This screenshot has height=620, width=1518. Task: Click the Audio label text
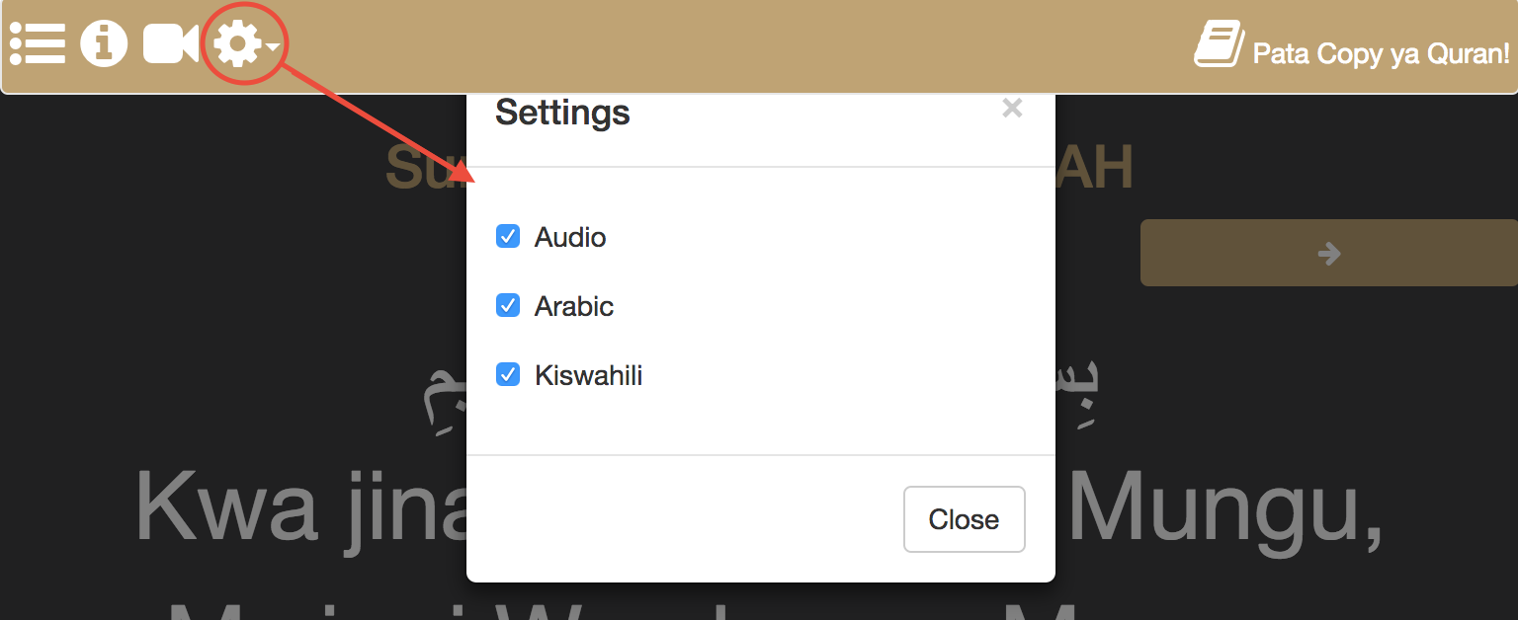coord(570,237)
